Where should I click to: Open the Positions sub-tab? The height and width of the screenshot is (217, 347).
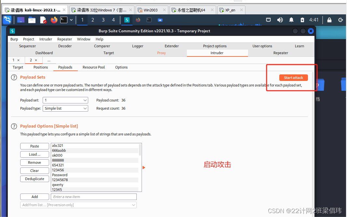coord(40,67)
